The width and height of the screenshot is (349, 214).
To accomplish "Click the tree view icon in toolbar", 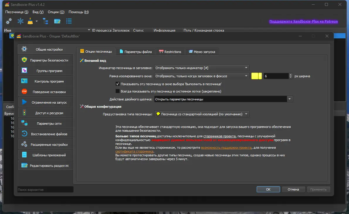I will [x=46, y=21].
